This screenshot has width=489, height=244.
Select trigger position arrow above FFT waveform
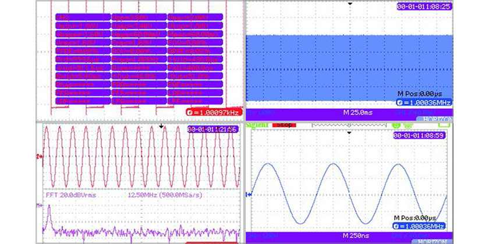click(161, 125)
